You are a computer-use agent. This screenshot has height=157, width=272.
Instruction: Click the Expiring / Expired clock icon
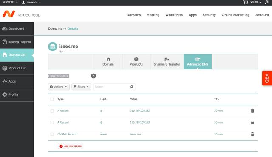5,42
